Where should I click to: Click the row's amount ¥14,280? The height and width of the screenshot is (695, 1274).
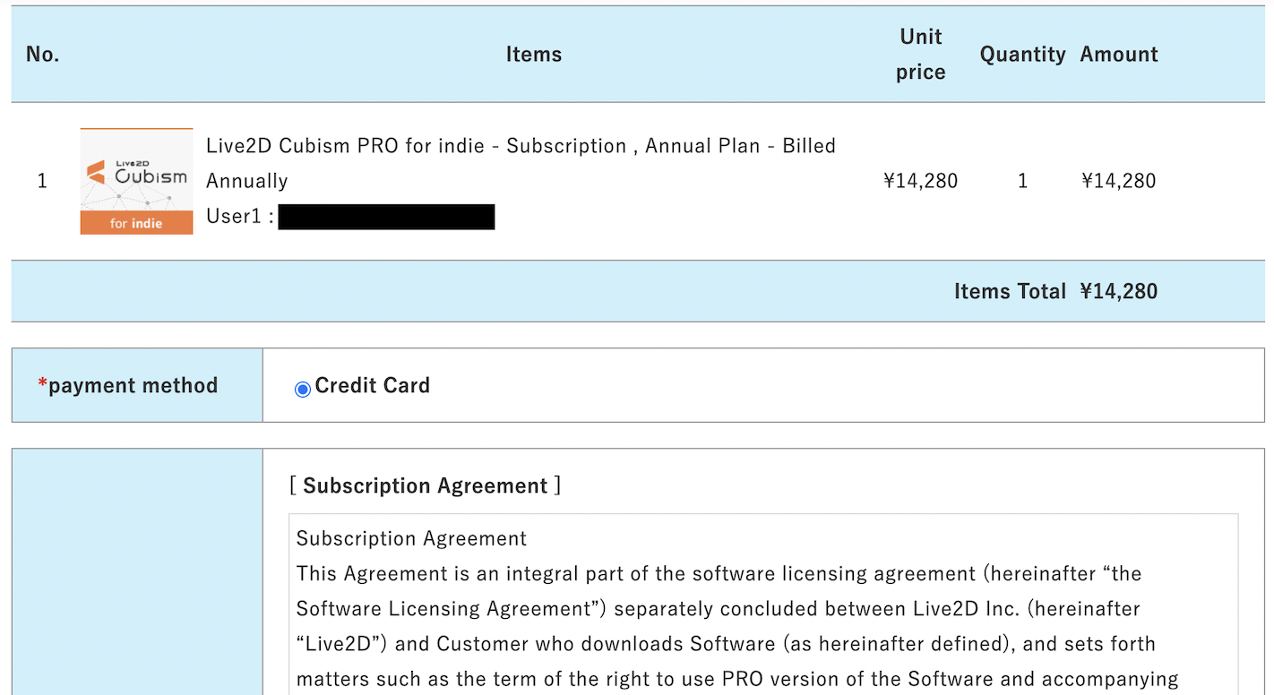click(x=1119, y=181)
